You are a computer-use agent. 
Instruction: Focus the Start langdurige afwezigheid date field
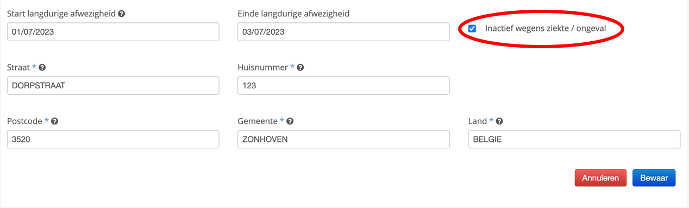pyautogui.click(x=113, y=31)
